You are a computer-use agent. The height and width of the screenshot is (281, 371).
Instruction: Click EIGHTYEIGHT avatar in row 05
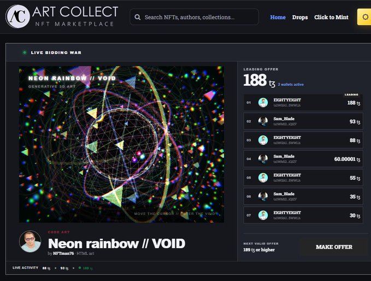click(263, 178)
